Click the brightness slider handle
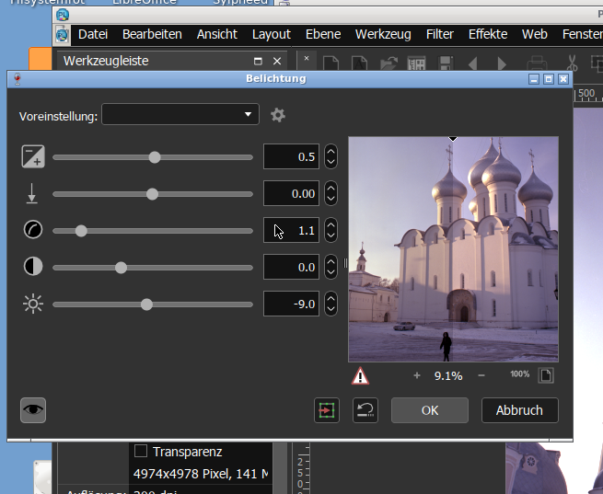 click(x=146, y=304)
